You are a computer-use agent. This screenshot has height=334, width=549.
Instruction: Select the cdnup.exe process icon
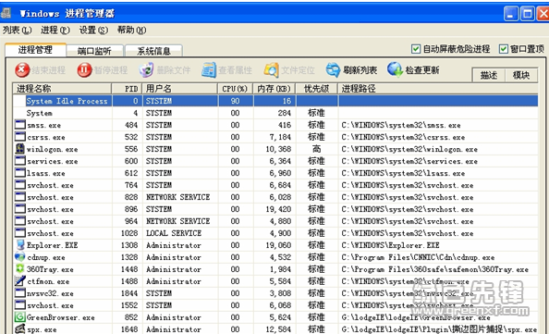tap(20, 257)
